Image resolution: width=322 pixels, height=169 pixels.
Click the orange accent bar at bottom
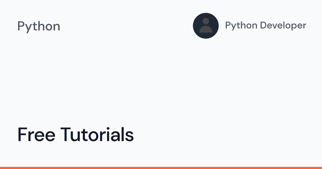point(161,168)
